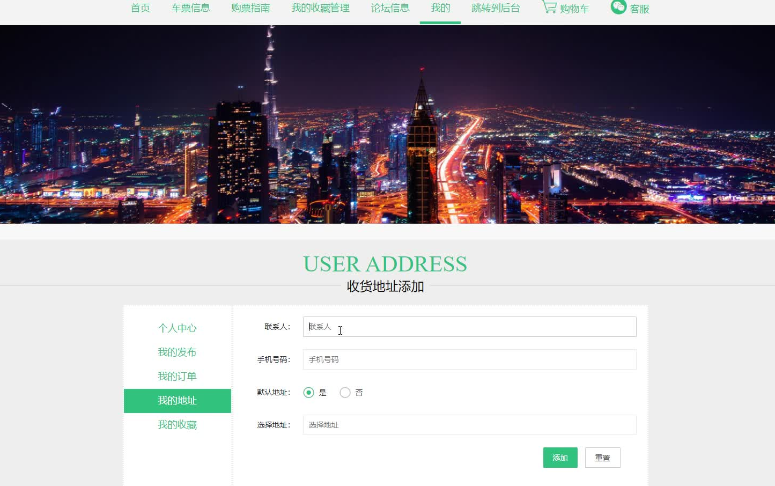This screenshot has width=775, height=486.
Task: Click the customer service (客服) icon
Action: point(630,8)
